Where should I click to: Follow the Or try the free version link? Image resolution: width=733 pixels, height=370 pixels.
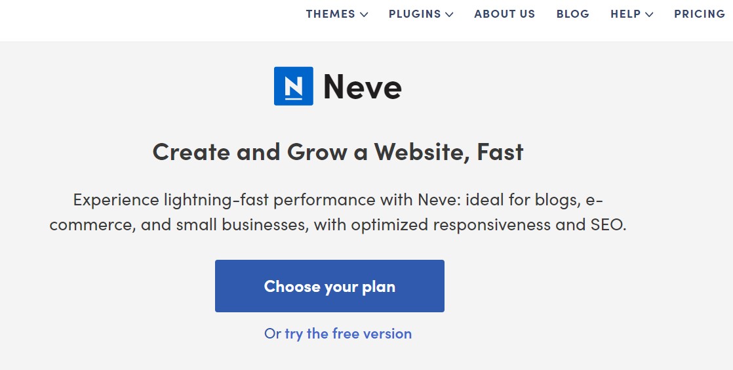[x=338, y=333]
